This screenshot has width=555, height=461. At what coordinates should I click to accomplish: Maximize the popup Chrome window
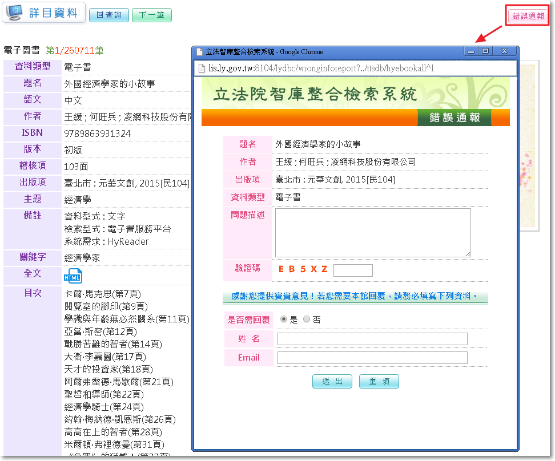[x=485, y=51]
